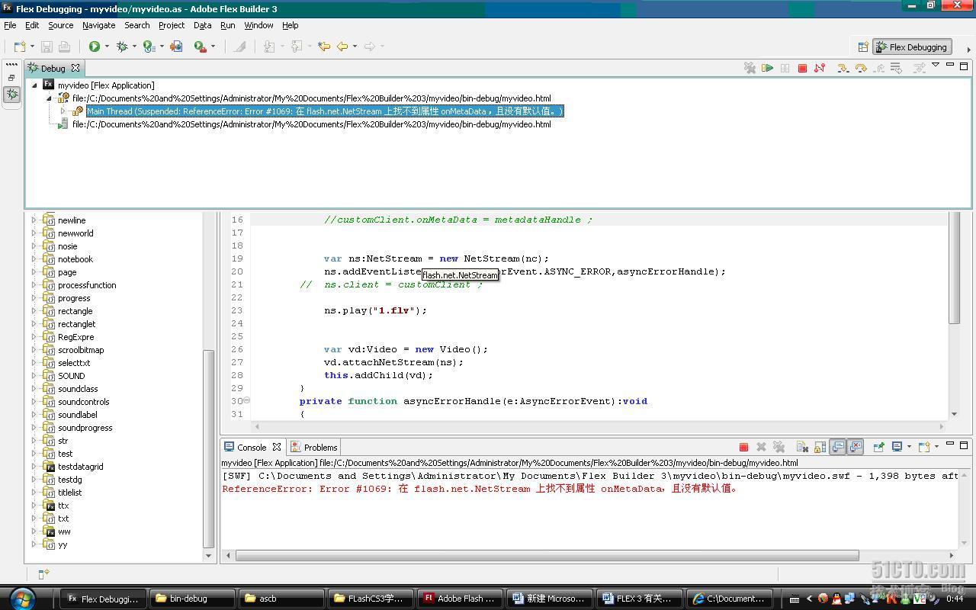Toggle Scroll Lock in the Console toolbar

coord(820,447)
